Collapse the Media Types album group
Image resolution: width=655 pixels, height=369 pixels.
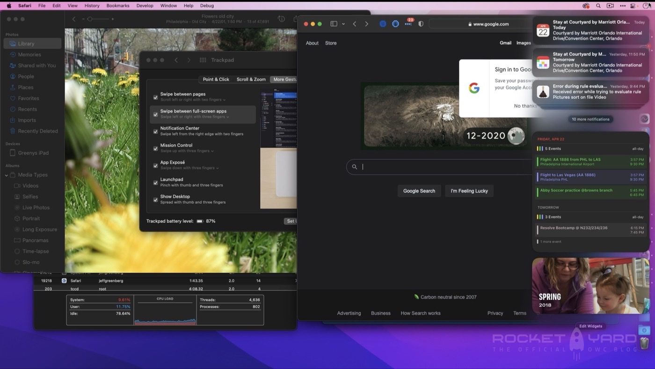tap(7, 175)
